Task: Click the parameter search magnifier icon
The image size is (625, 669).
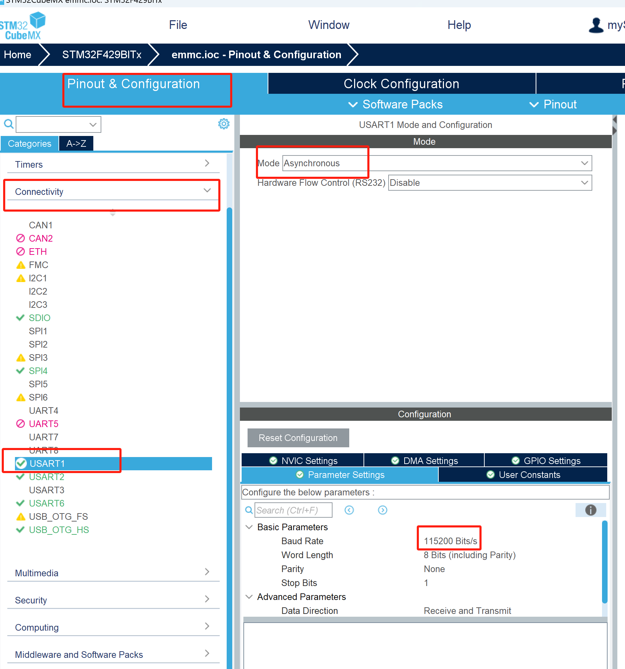Action: [249, 510]
